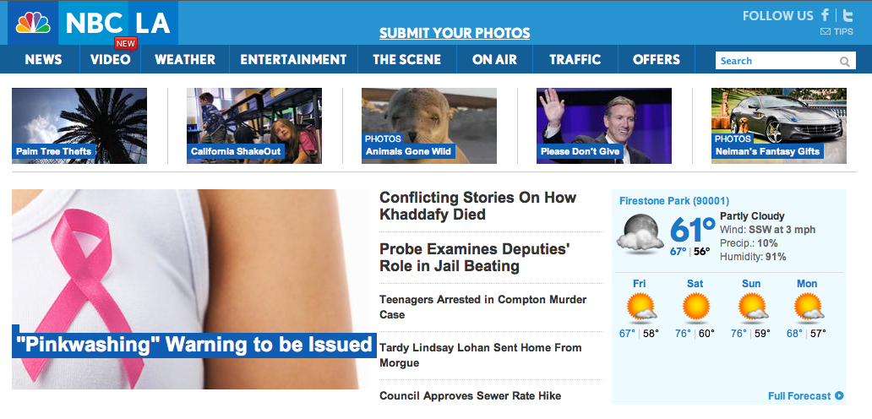Screen dimensions: 872x419
Task: Click the Tips envelope icon
Action: (x=826, y=31)
